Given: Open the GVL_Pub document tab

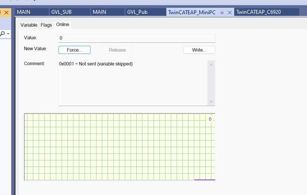Looking at the screenshot, I should (x=145, y=12).
